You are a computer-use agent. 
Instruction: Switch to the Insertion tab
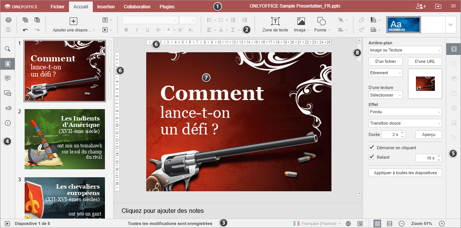click(106, 6)
